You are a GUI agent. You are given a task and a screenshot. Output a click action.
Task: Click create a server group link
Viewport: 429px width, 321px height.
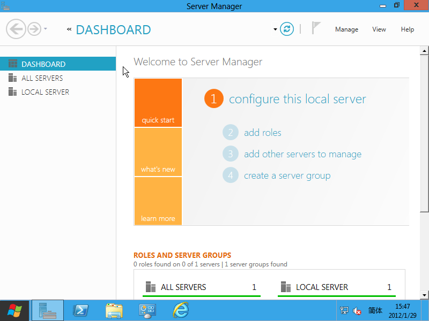pos(287,175)
